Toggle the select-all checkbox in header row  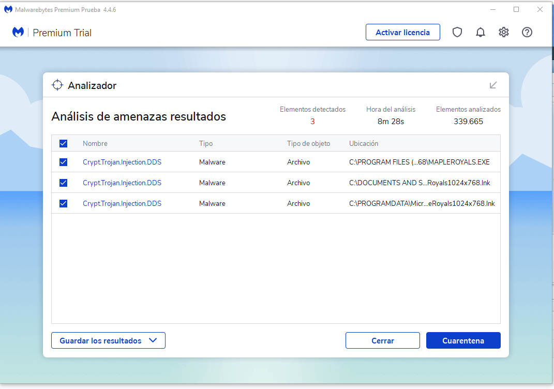click(x=64, y=143)
